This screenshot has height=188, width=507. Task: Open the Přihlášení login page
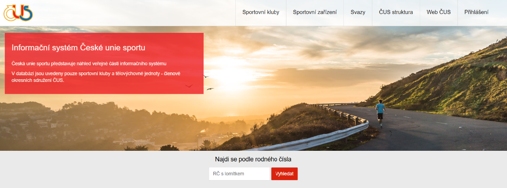[476, 12]
